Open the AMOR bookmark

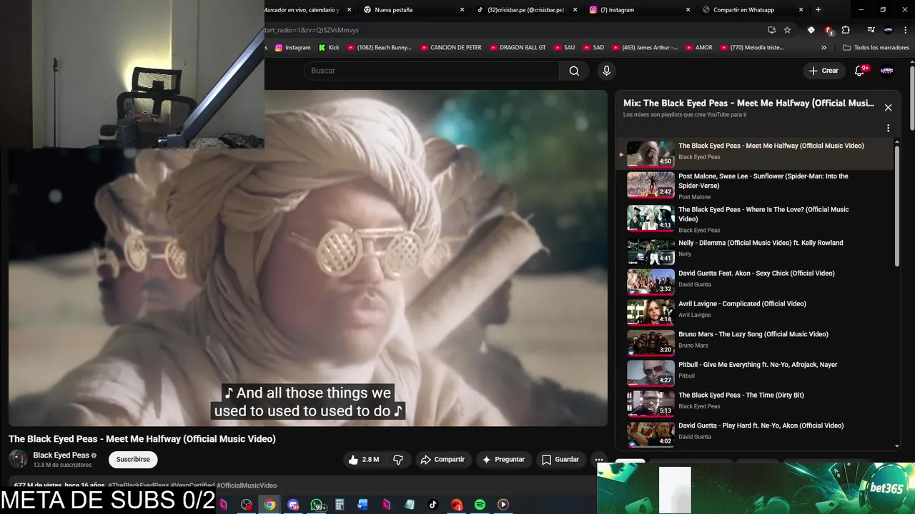click(x=699, y=48)
